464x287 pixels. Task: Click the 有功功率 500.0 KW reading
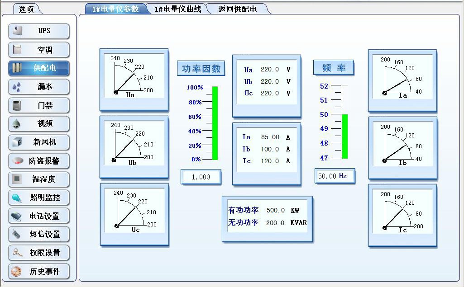263,211
